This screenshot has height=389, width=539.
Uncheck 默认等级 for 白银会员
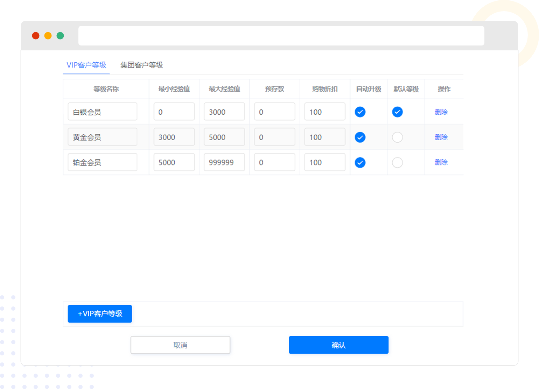pyautogui.click(x=397, y=112)
